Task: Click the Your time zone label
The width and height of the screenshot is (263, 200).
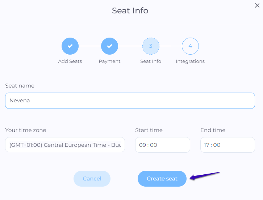Action: point(26,130)
